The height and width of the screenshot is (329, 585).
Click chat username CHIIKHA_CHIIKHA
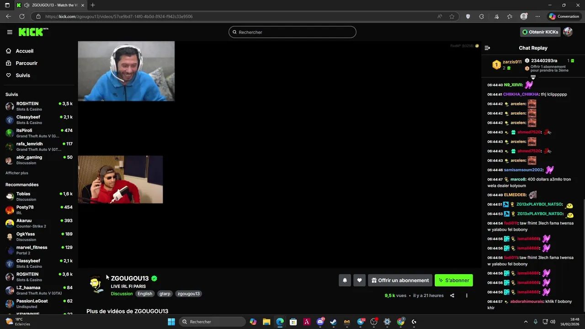(521, 95)
